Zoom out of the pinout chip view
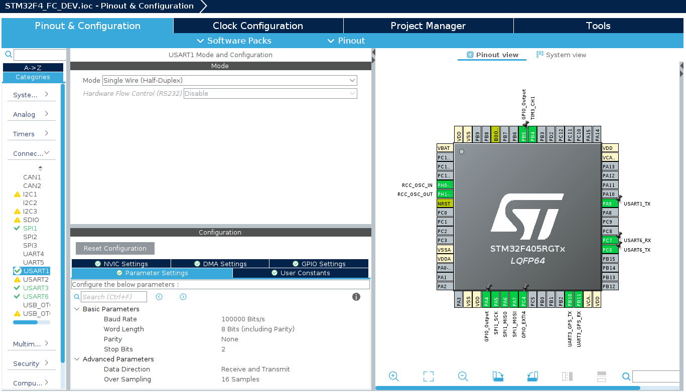686x392 pixels. pyautogui.click(x=463, y=376)
